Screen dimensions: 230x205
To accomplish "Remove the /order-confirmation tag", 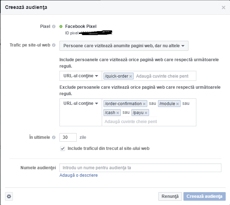I will coord(144,104).
